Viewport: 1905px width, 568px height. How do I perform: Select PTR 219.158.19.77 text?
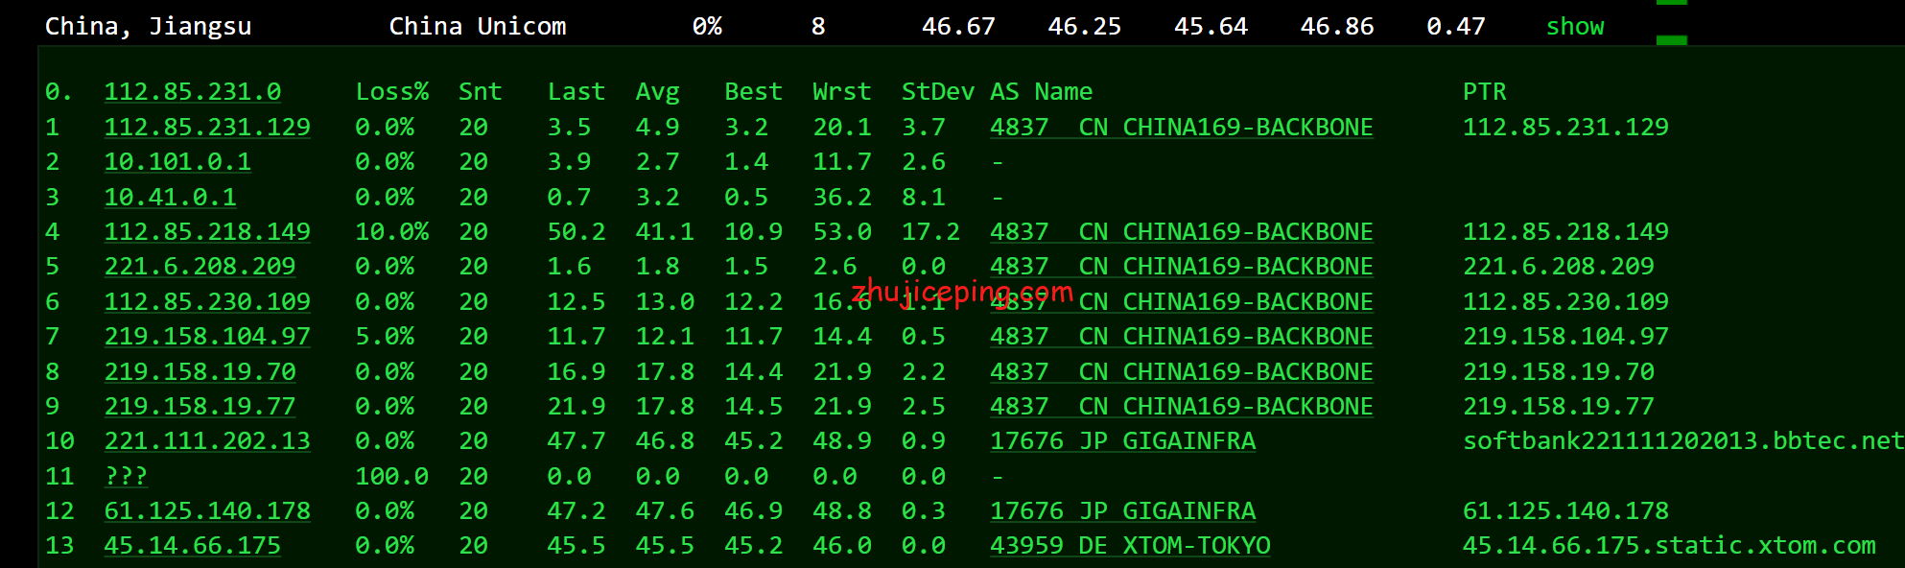click(1559, 407)
